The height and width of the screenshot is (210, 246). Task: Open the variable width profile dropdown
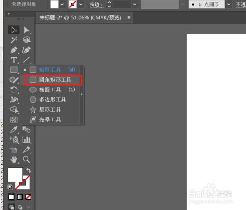click(x=183, y=4)
